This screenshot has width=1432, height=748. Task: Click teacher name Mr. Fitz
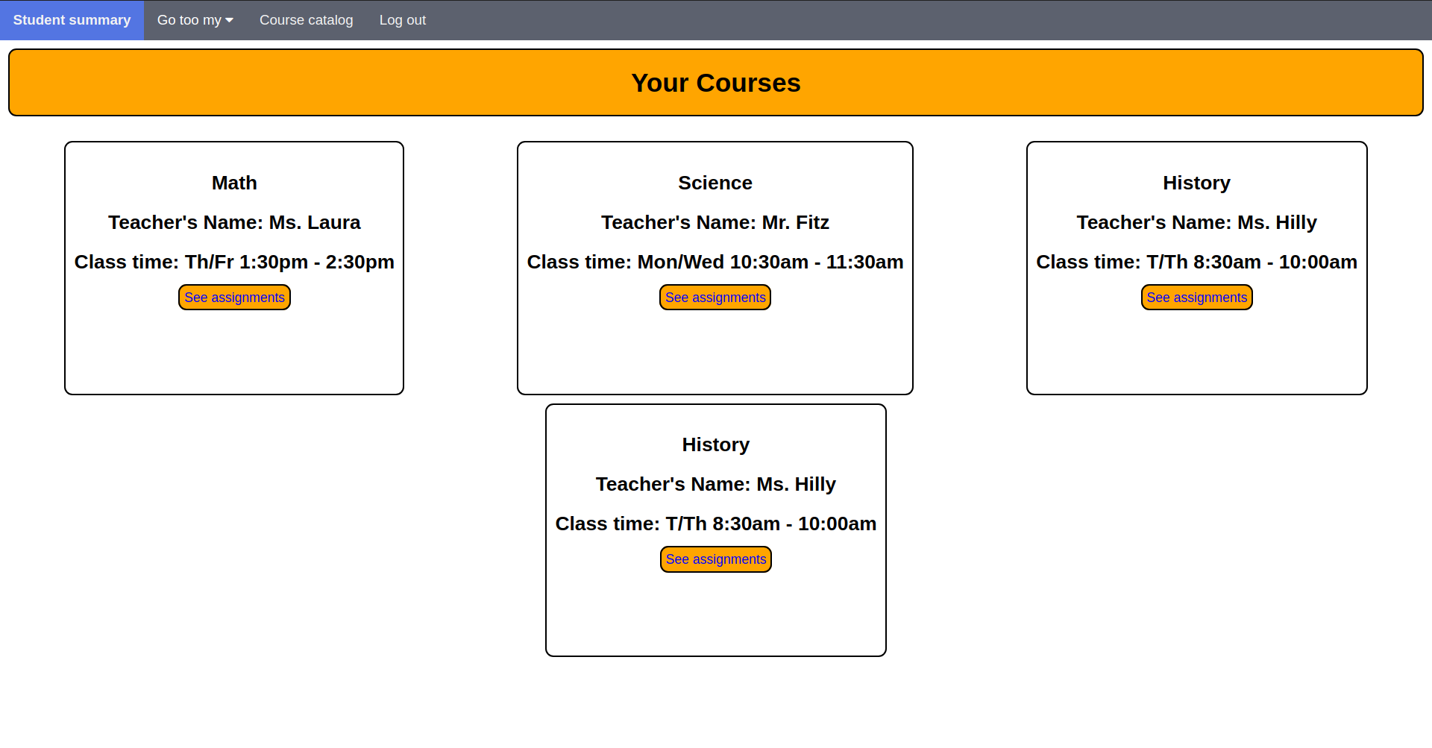coord(715,222)
